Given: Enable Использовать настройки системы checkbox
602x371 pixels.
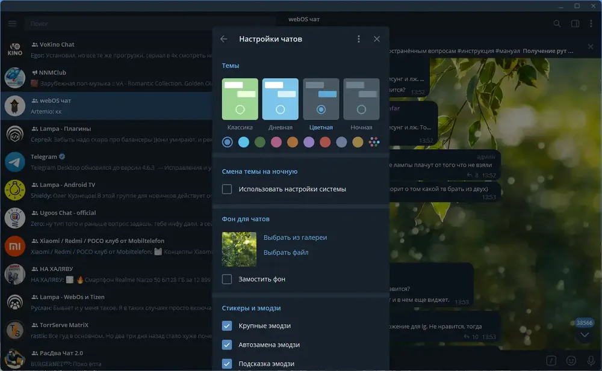Looking at the screenshot, I should [227, 189].
